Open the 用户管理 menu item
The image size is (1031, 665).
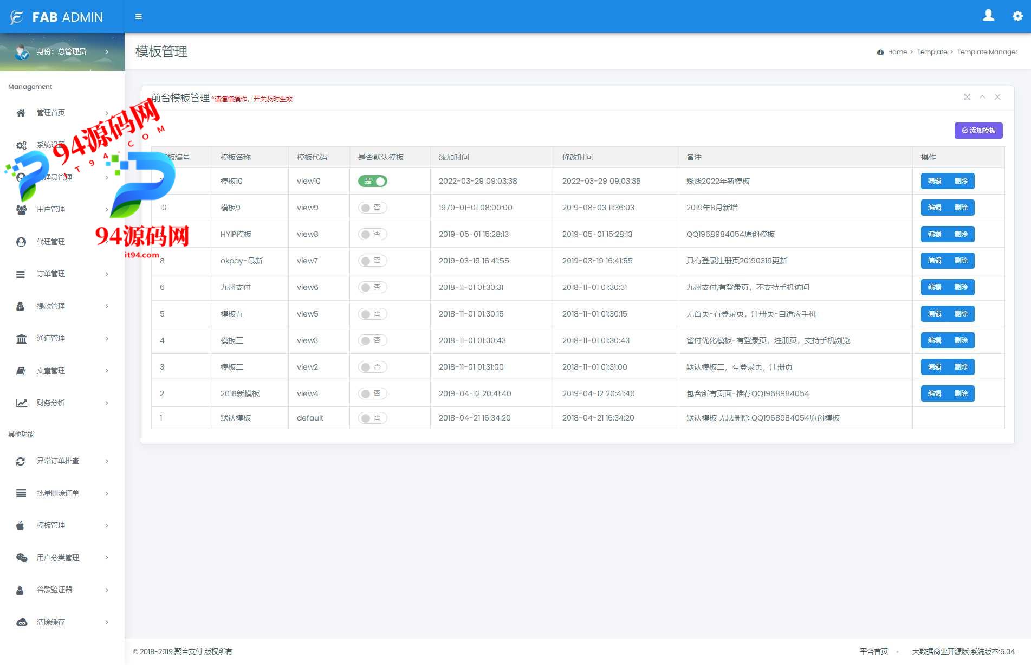(x=62, y=209)
